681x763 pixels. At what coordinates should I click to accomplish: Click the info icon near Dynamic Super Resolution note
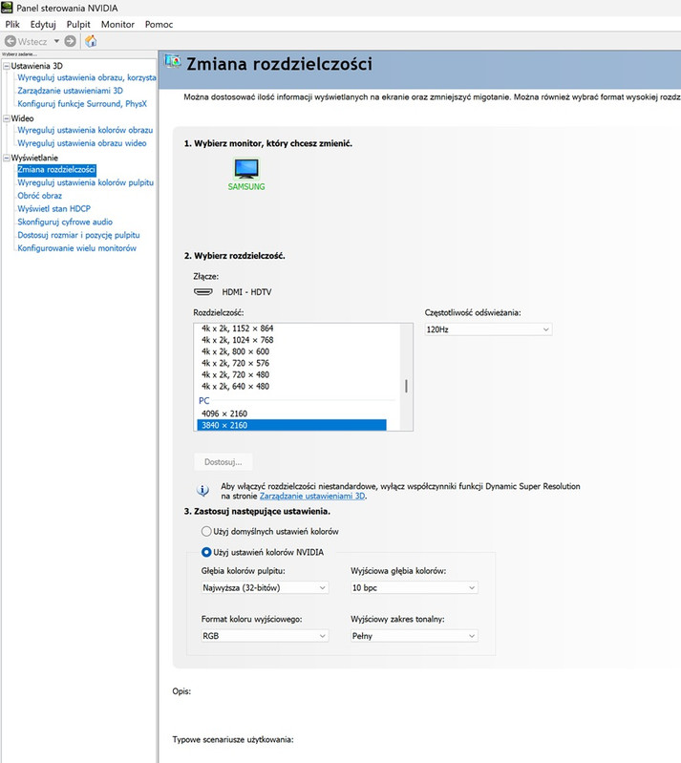[202, 491]
